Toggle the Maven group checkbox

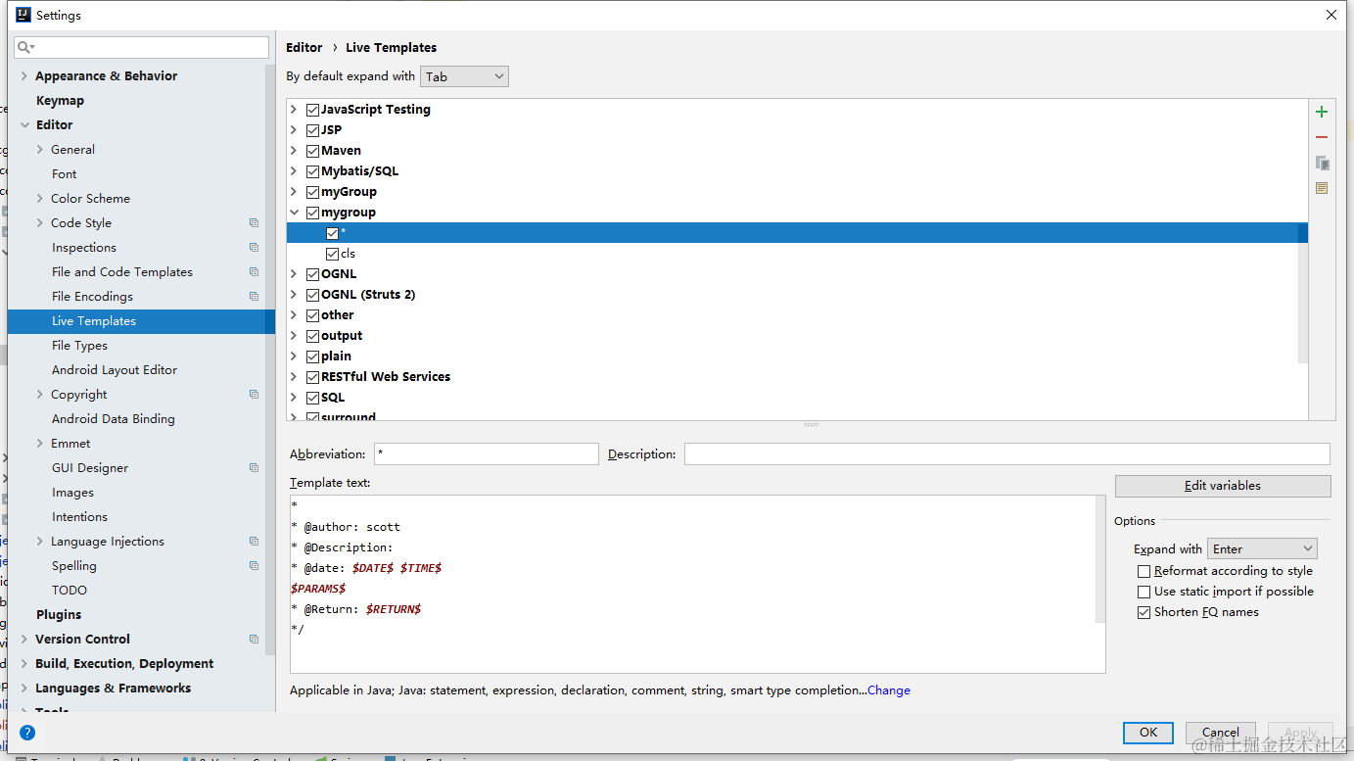(x=312, y=151)
